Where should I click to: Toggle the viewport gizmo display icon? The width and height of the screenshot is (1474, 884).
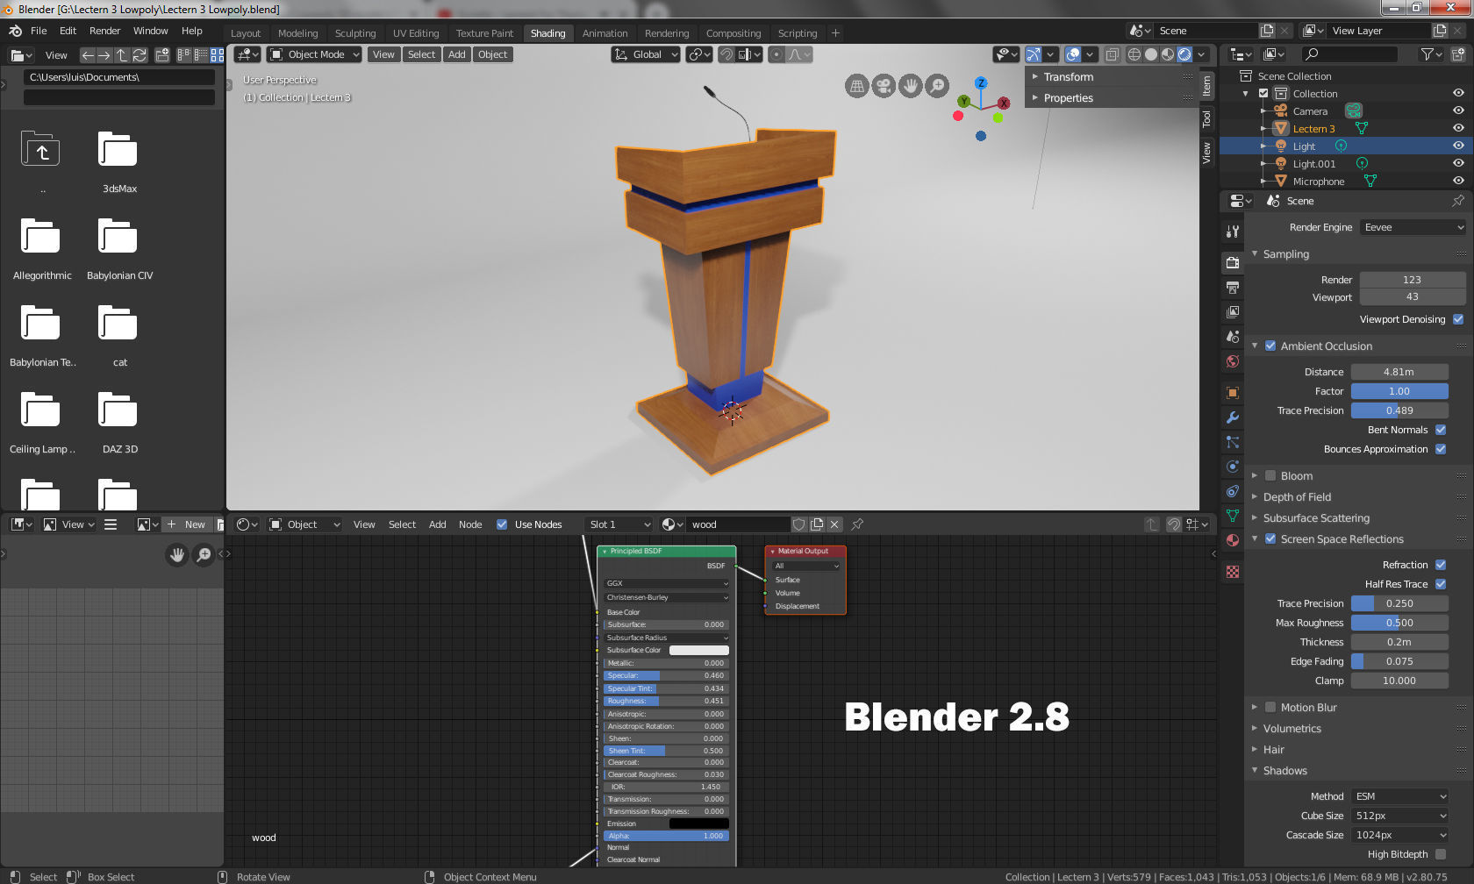coord(1034,54)
